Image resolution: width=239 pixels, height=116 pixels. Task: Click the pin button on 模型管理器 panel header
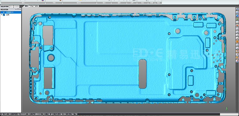point(18,9)
